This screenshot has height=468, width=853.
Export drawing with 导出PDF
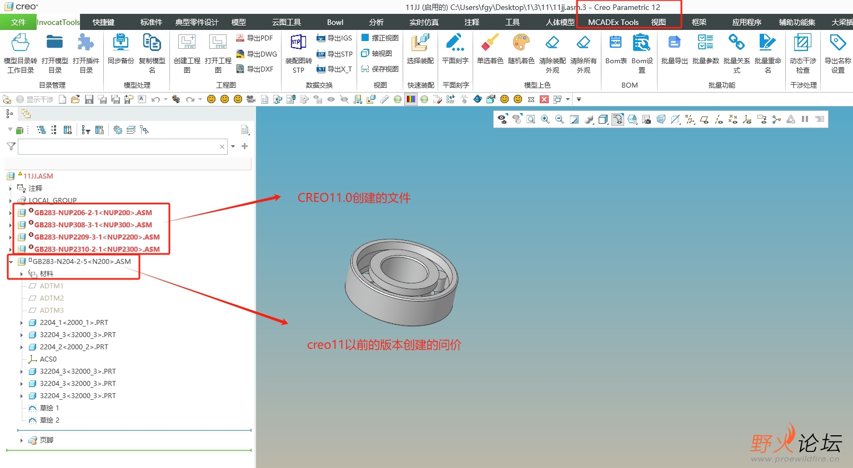pos(255,38)
